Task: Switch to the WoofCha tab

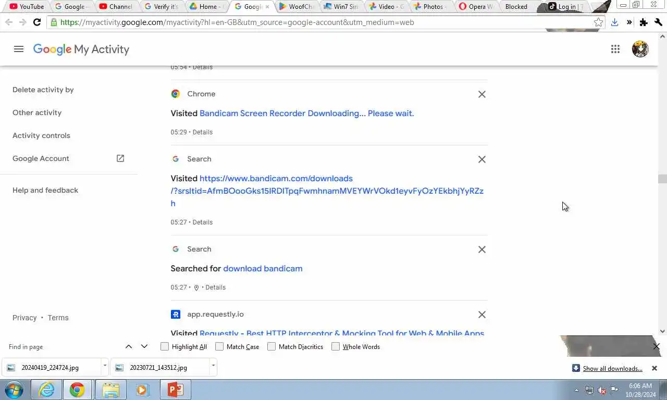Action: 297,7
